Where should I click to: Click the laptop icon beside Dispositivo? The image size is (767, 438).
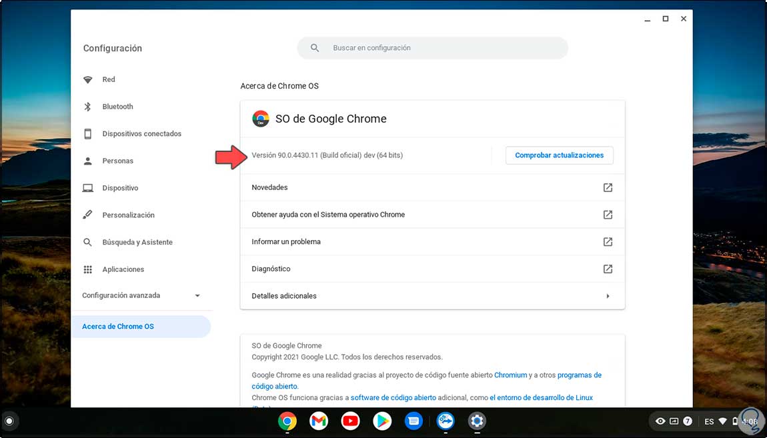pos(87,188)
